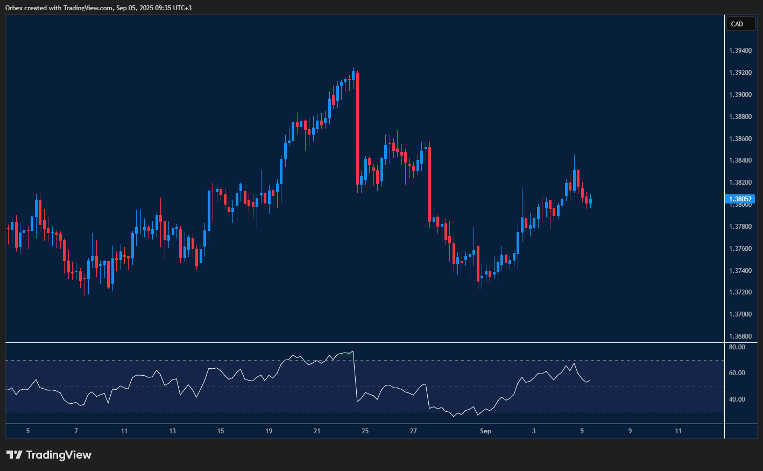Click the current price tag 1.38052
763x471 pixels.
point(740,199)
